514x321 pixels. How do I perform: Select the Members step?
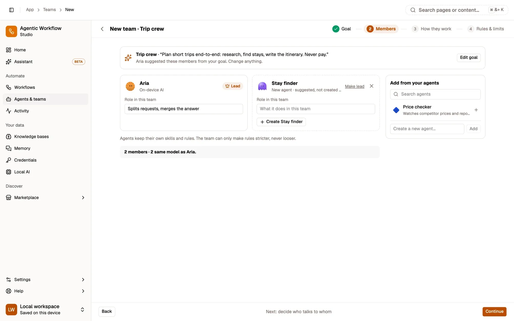(381, 29)
